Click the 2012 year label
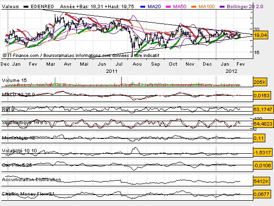Viewport: 274px width, 206px height. coord(231,71)
